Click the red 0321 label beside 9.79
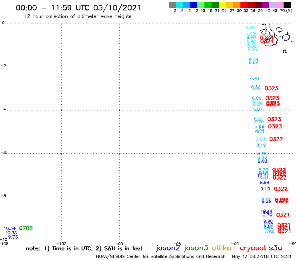The width and height of the screenshot is (296, 260). 283,215
